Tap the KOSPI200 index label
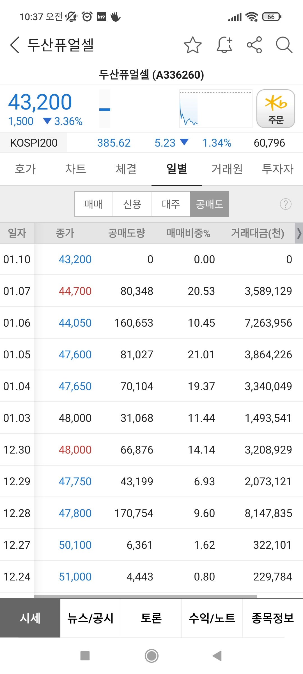This screenshot has width=303, height=674. point(34,143)
